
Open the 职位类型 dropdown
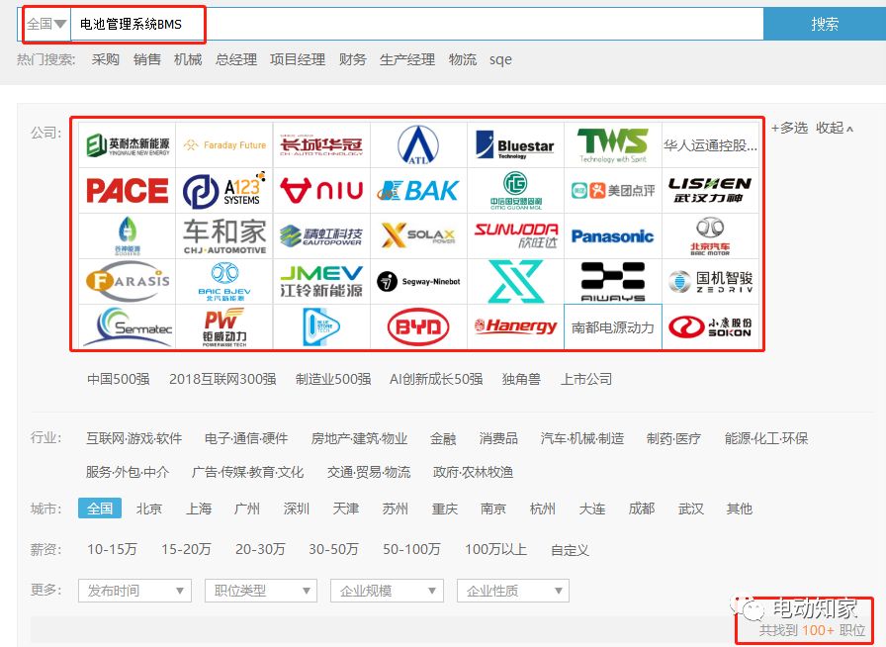pyautogui.click(x=261, y=591)
